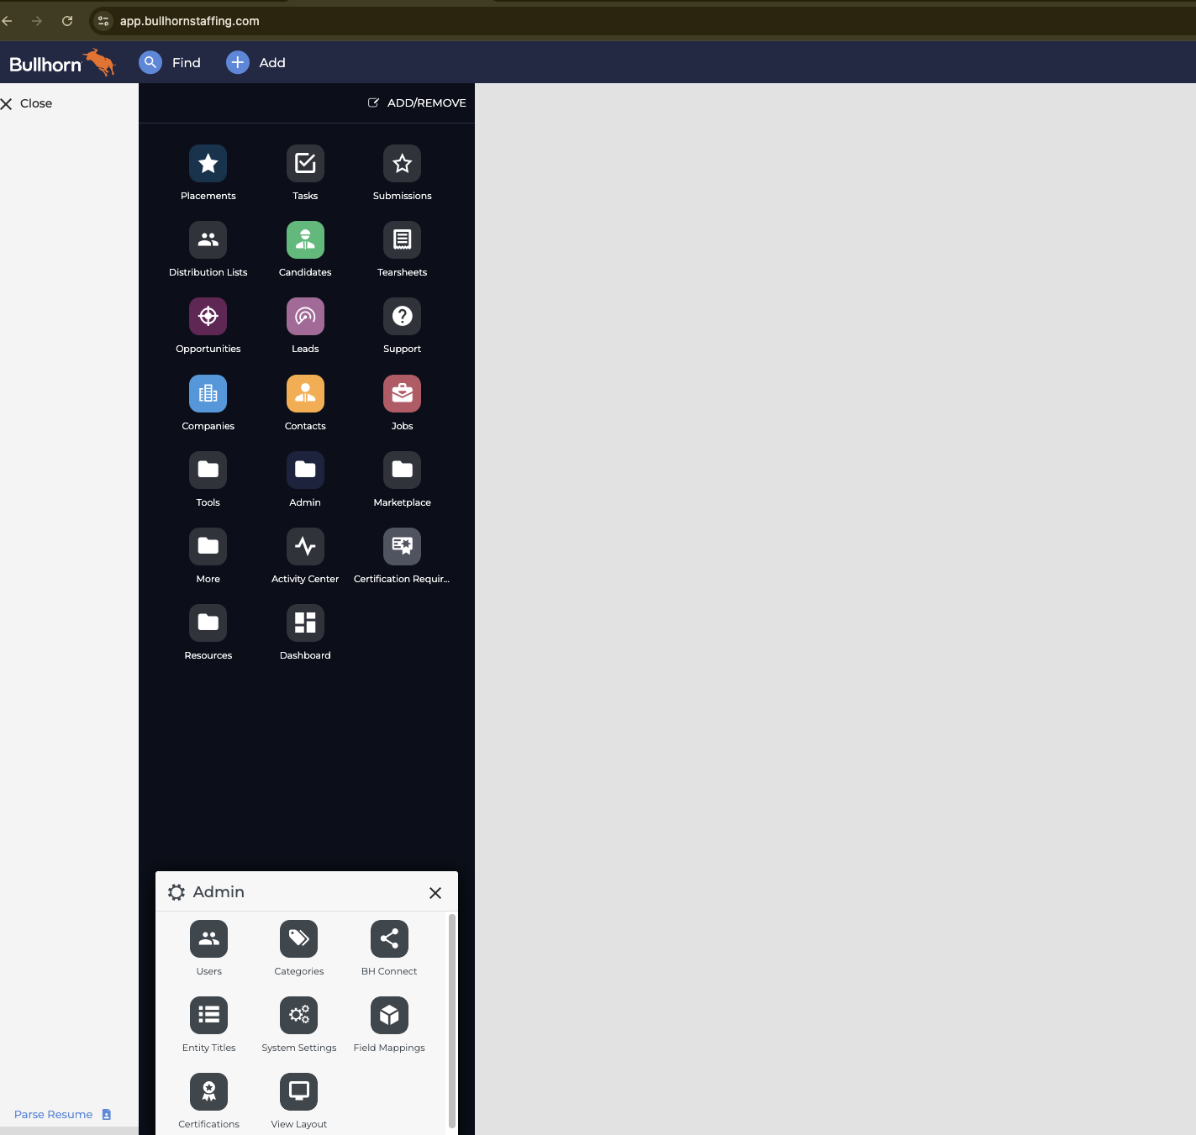The height and width of the screenshot is (1135, 1196).
Task: Open System Settings in the Admin panel
Action: pyautogui.click(x=299, y=1016)
